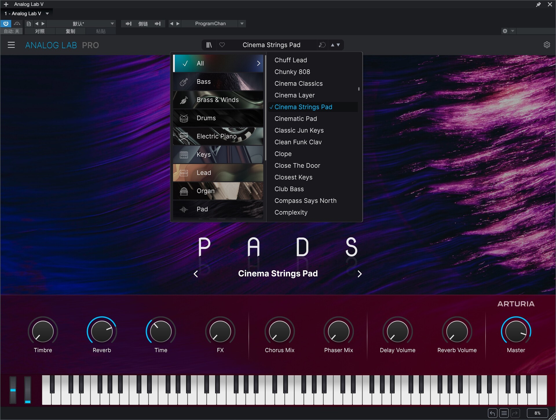Choose the Lead category
Screen dimensions: 556x420
(218, 173)
